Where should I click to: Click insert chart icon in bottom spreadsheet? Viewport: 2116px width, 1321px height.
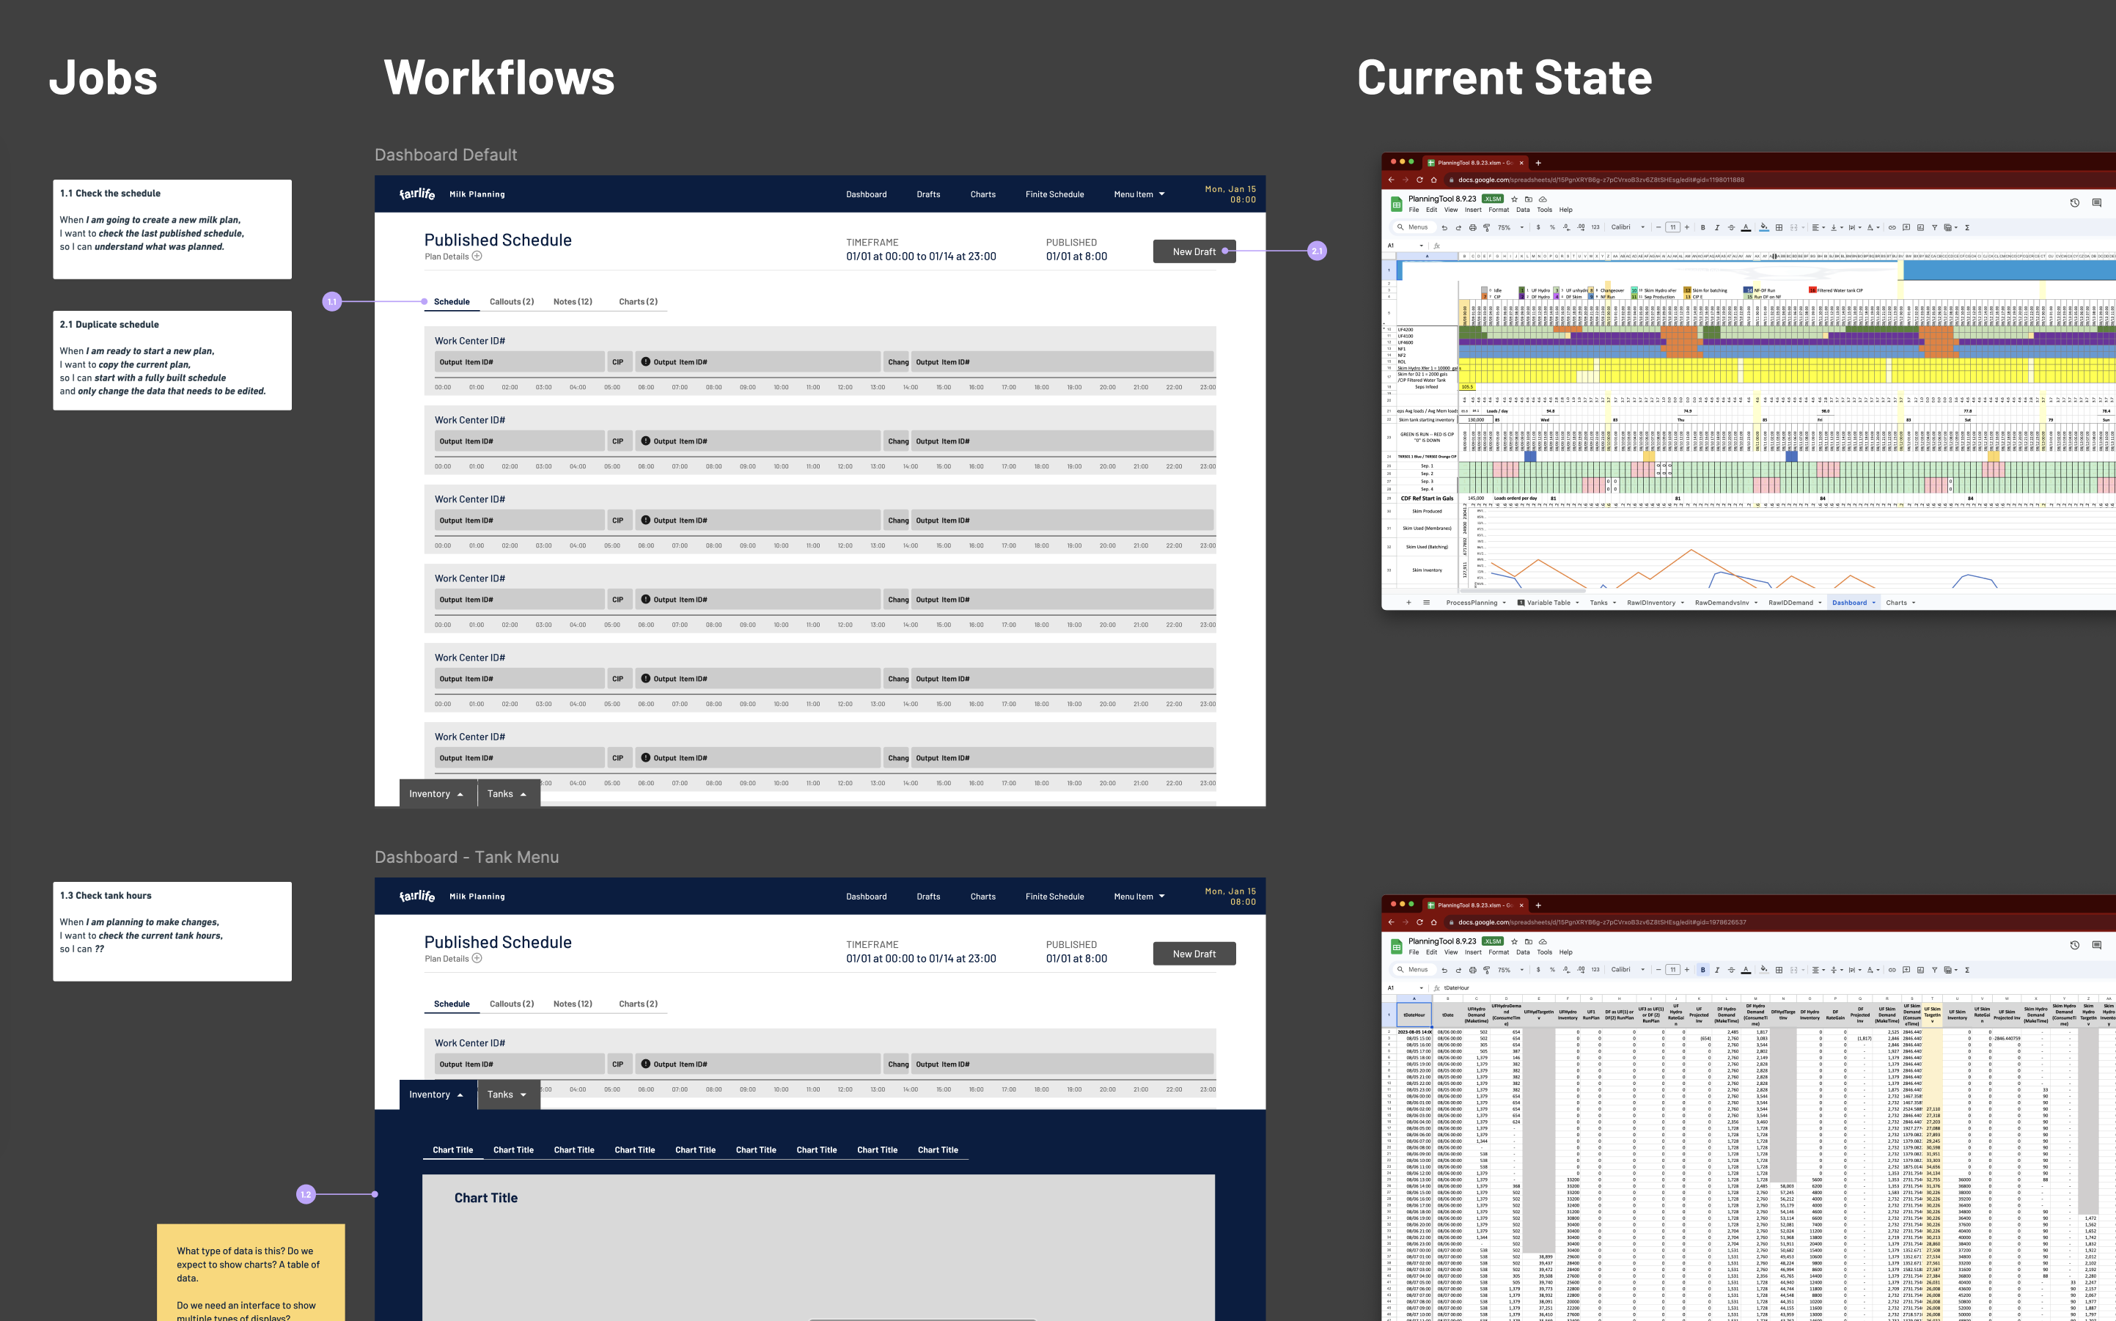(x=1920, y=970)
